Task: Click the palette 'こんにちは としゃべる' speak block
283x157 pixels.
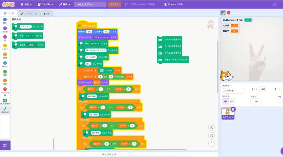Action: [x=28, y=27]
